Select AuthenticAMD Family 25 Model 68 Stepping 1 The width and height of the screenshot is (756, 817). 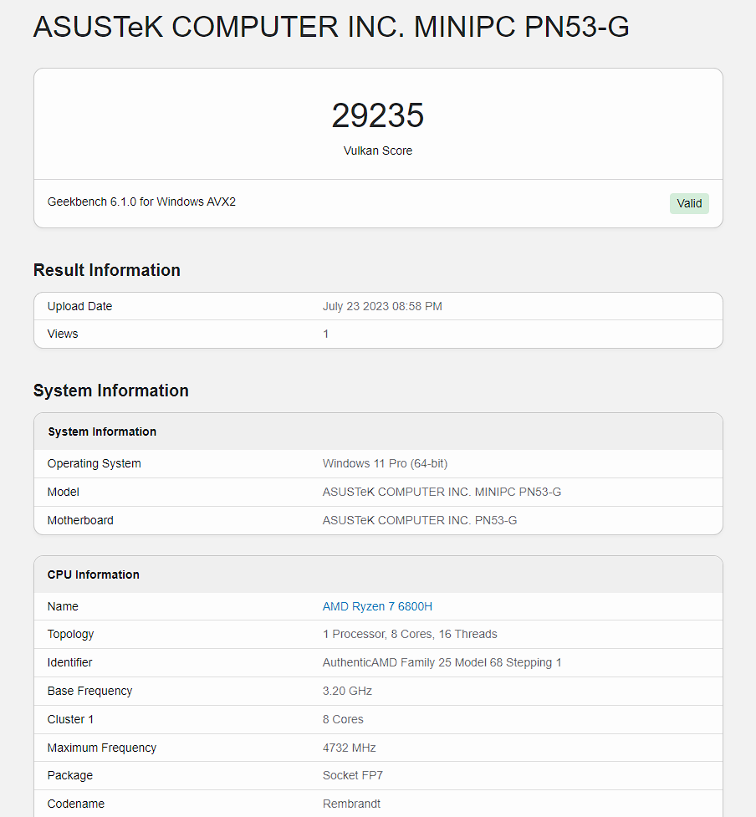[442, 663]
